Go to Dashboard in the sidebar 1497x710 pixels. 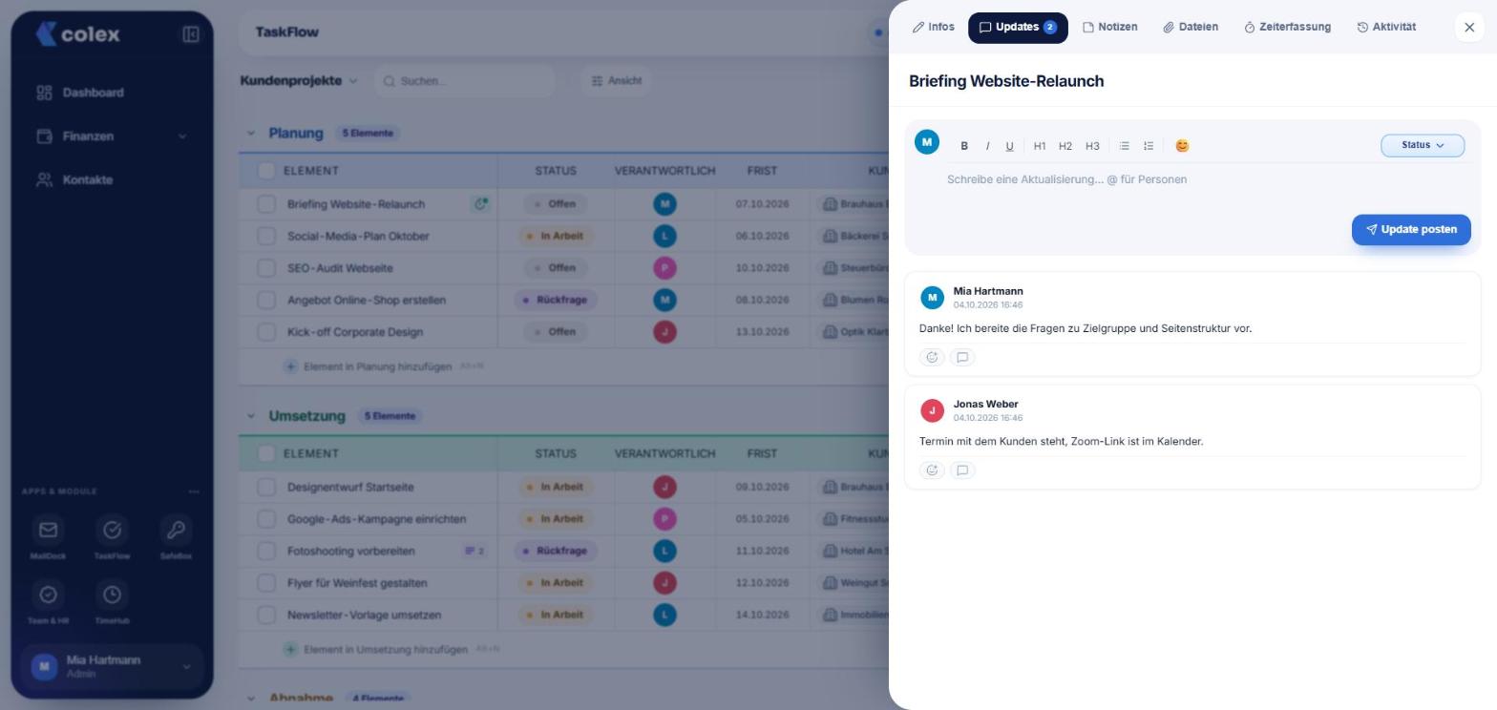pos(112,93)
